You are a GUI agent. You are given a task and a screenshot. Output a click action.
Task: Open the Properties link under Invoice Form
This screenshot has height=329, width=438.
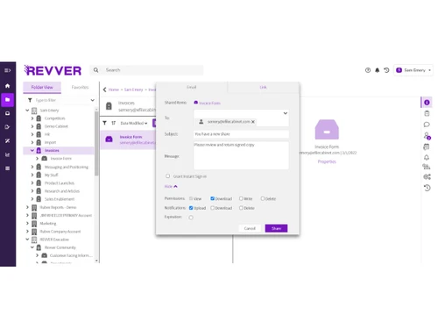[x=327, y=161]
